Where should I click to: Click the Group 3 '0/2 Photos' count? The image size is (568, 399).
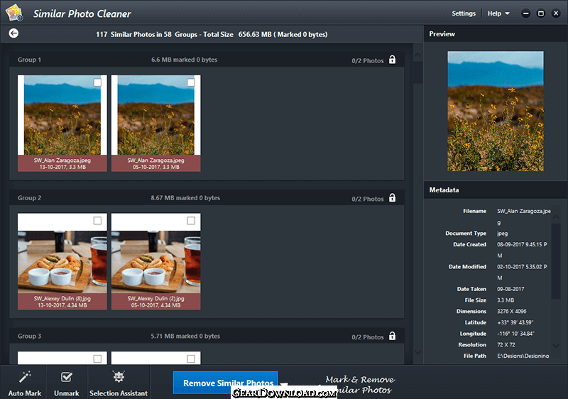pos(367,337)
